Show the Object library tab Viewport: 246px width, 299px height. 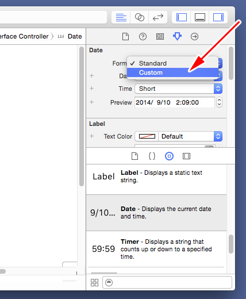click(169, 156)
